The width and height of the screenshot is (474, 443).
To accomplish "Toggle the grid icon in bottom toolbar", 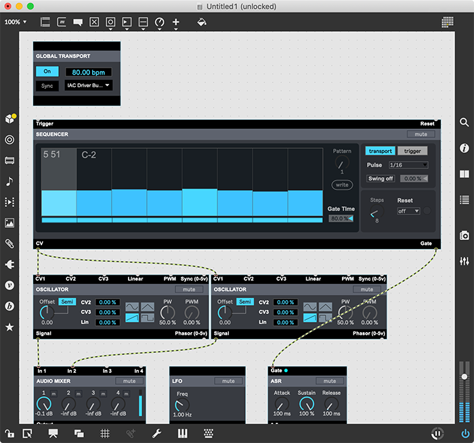I will click(x=105, y=434).
